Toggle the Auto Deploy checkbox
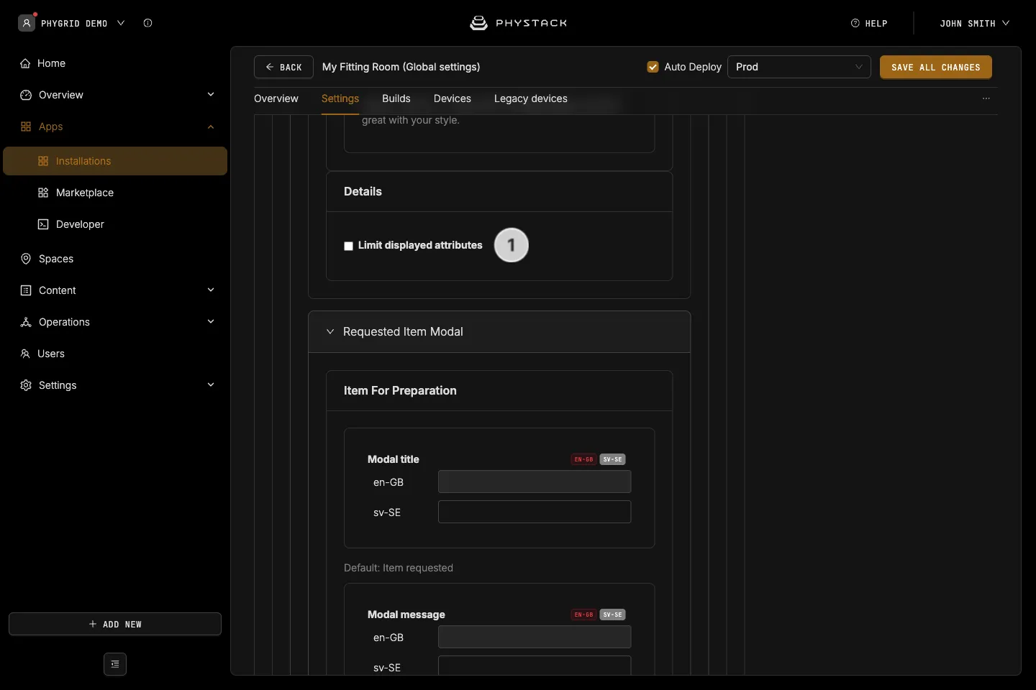1036x690 pixels. [x=653, y=67]
